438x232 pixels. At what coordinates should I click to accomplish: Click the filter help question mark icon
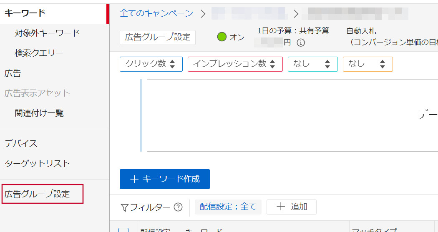coord(178,207)
